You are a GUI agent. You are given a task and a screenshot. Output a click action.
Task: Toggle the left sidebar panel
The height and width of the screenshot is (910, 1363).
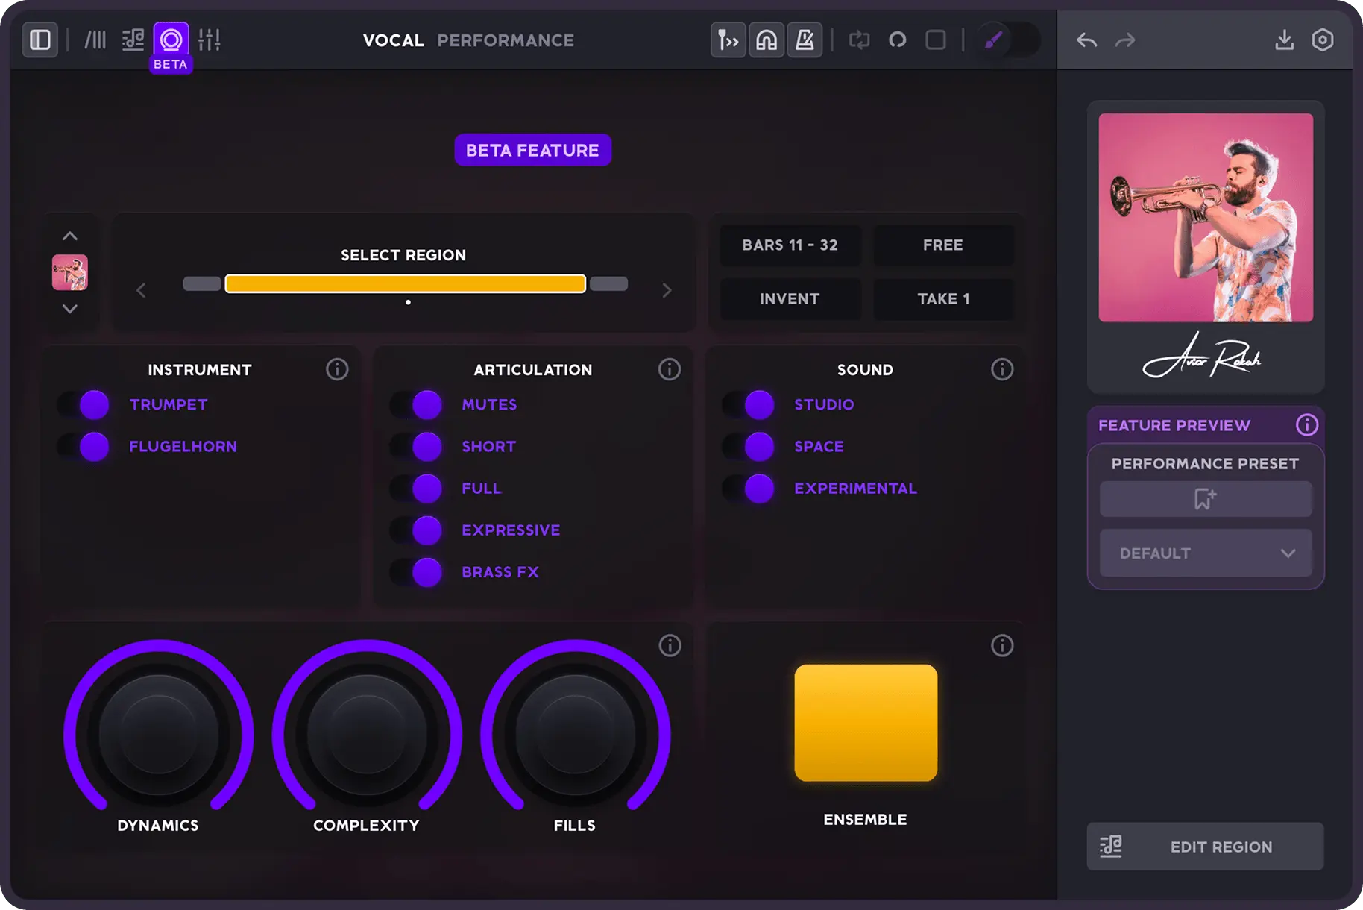point(40,40)
